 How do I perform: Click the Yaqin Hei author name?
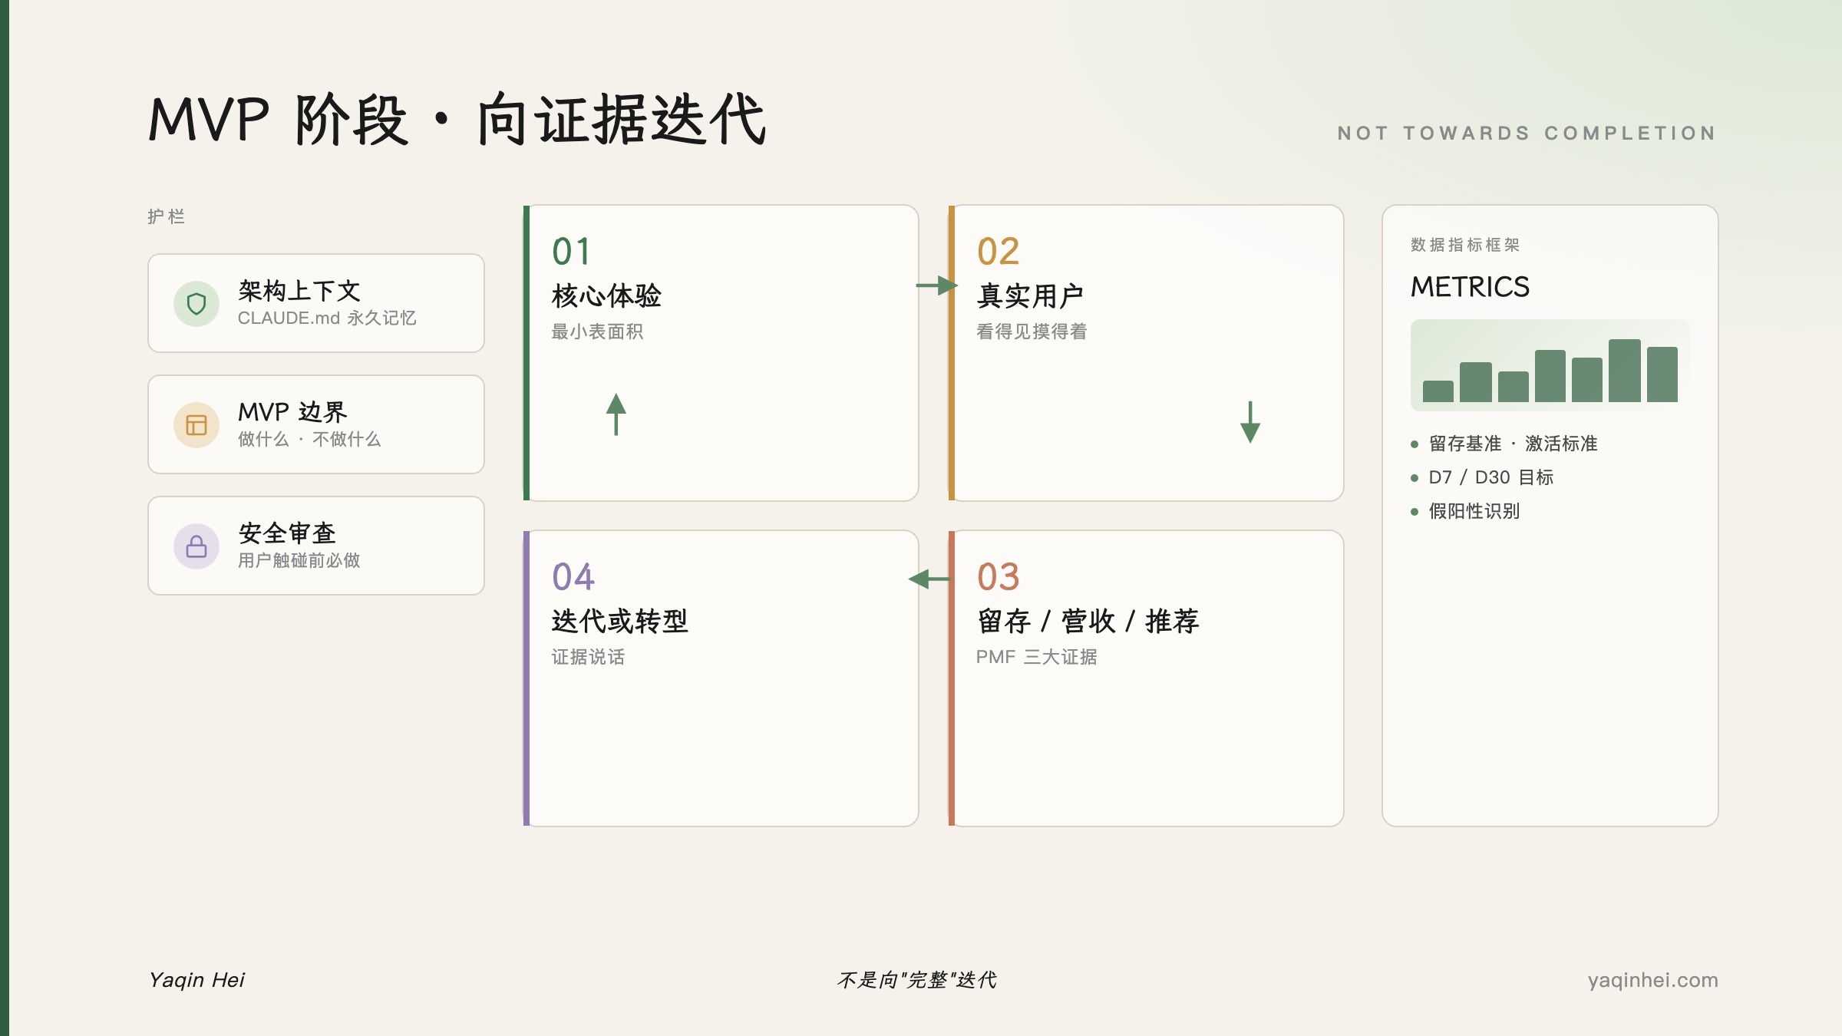click(196, 980)
